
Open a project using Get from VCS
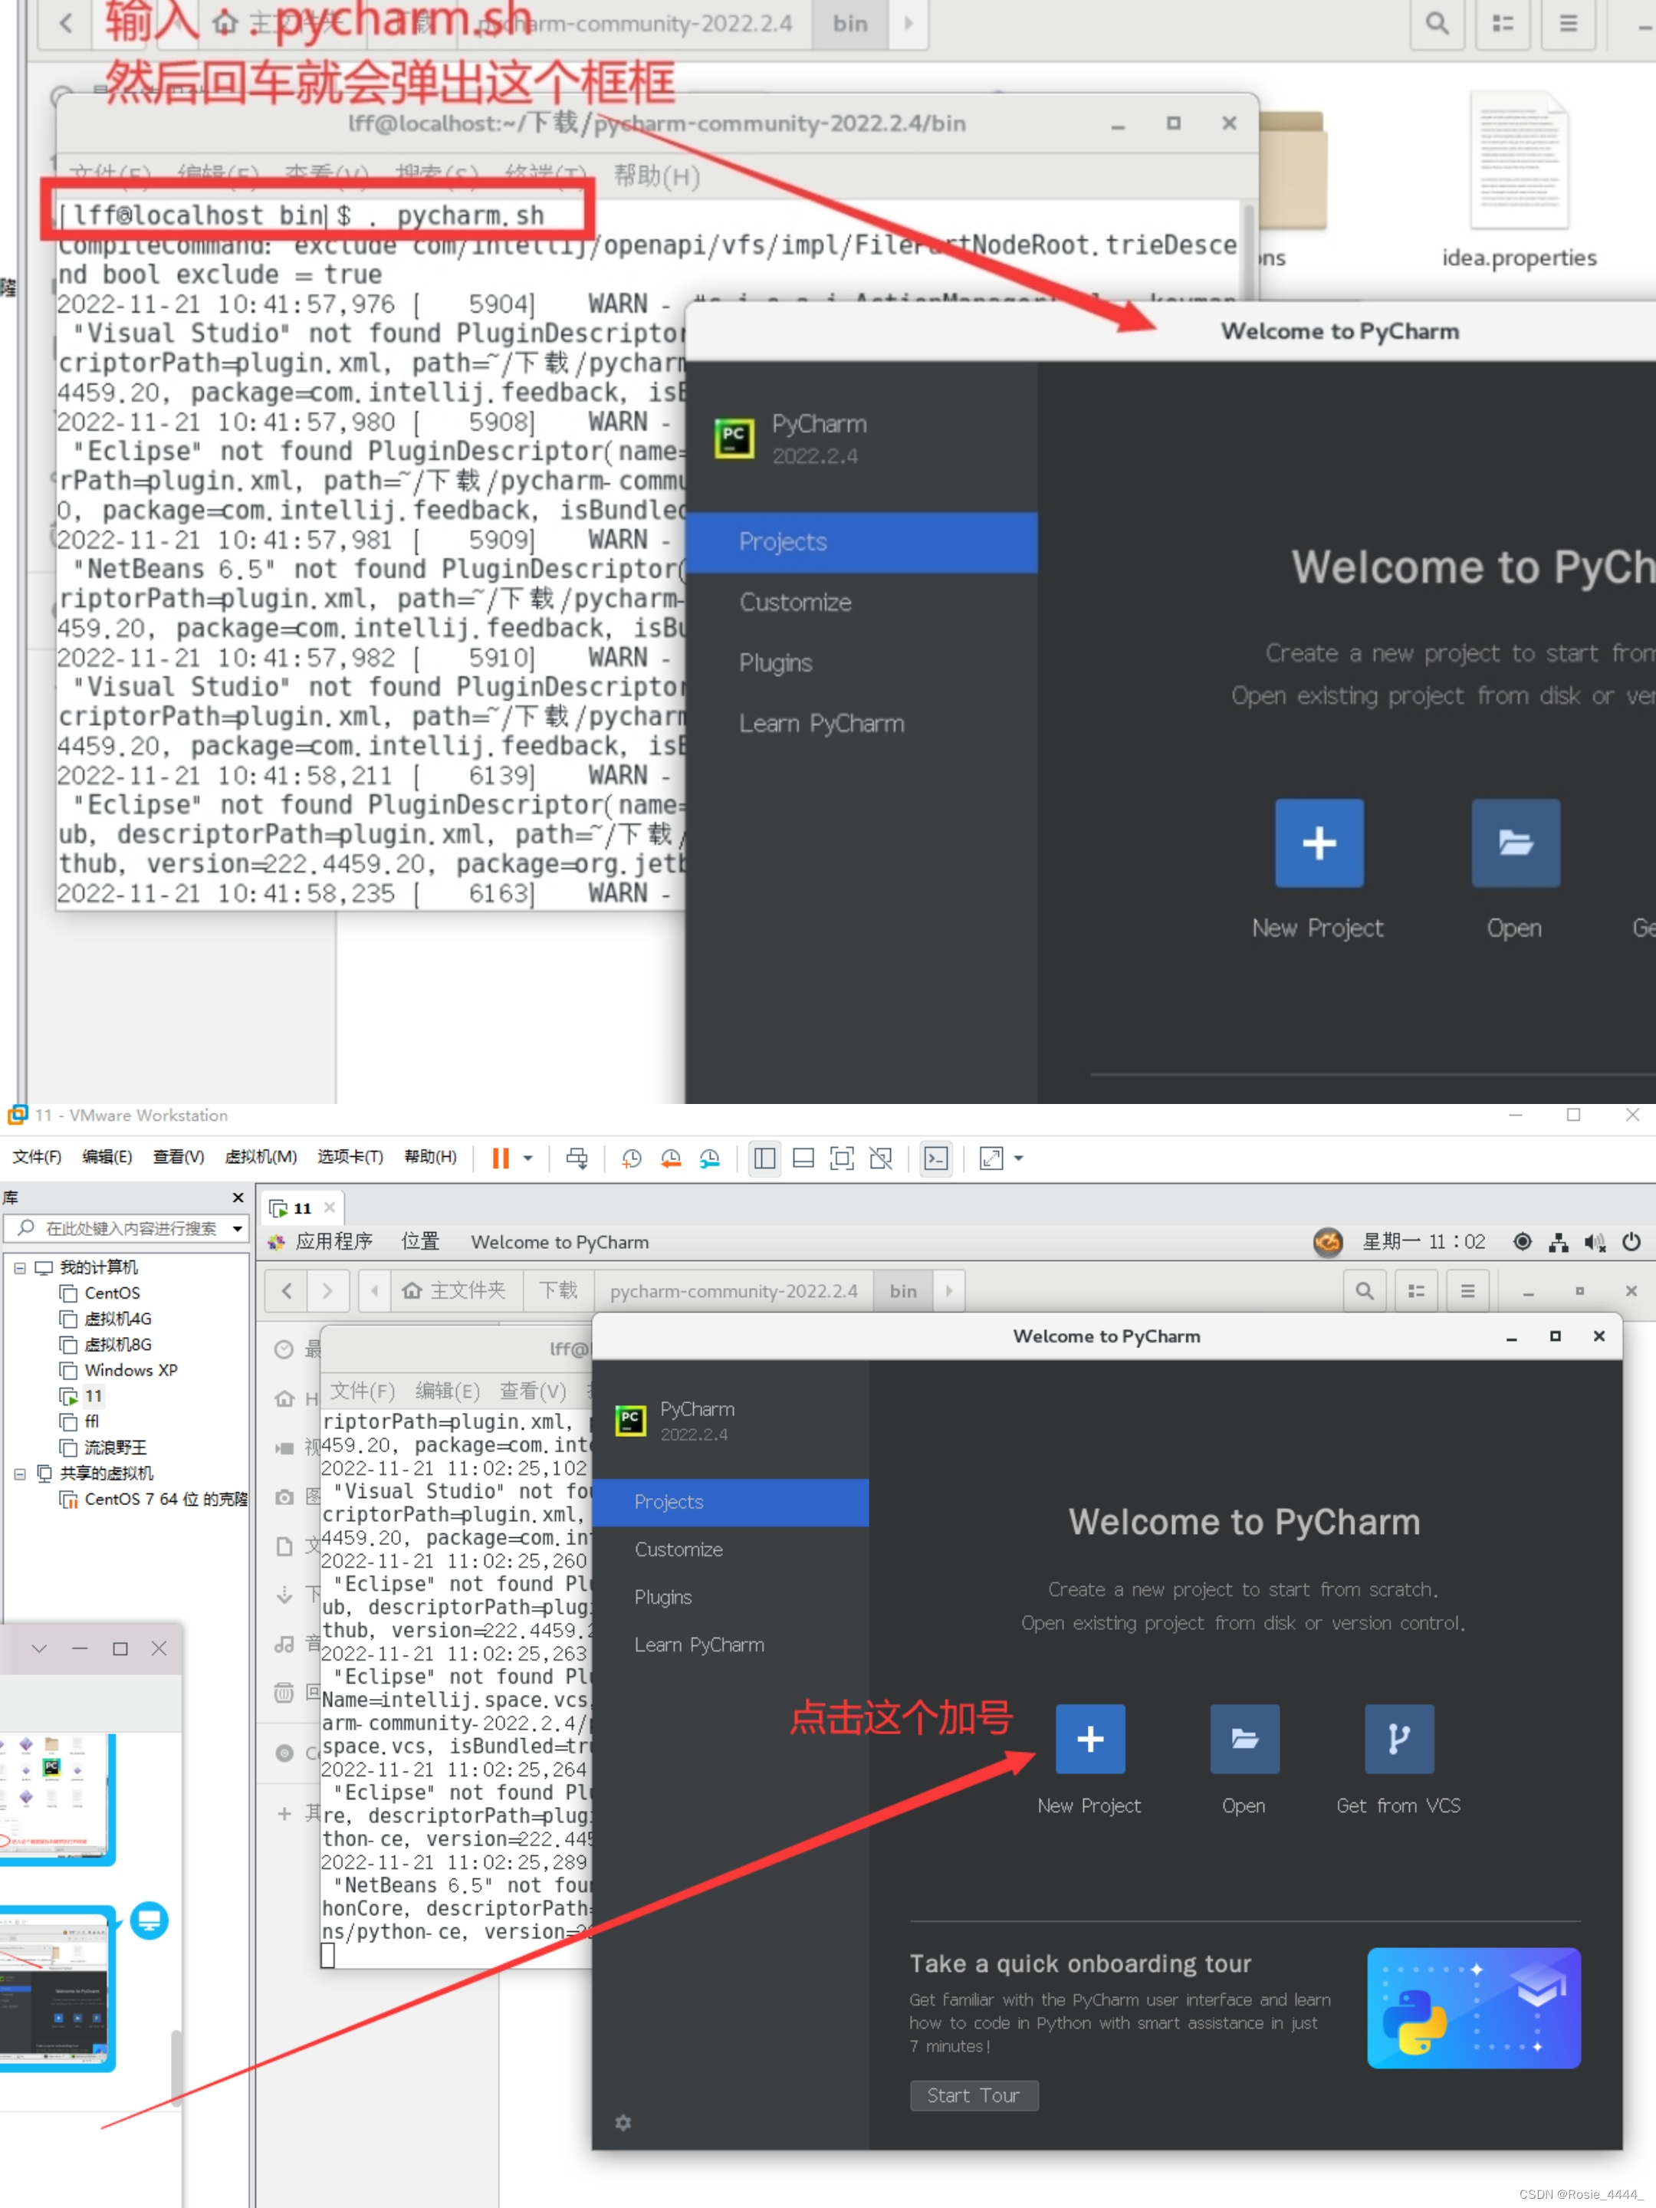coord(1398,1739)
